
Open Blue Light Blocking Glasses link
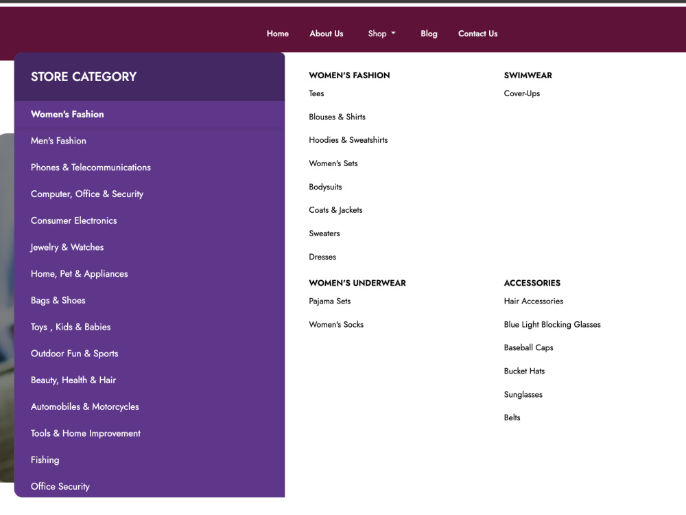[552, 325]
